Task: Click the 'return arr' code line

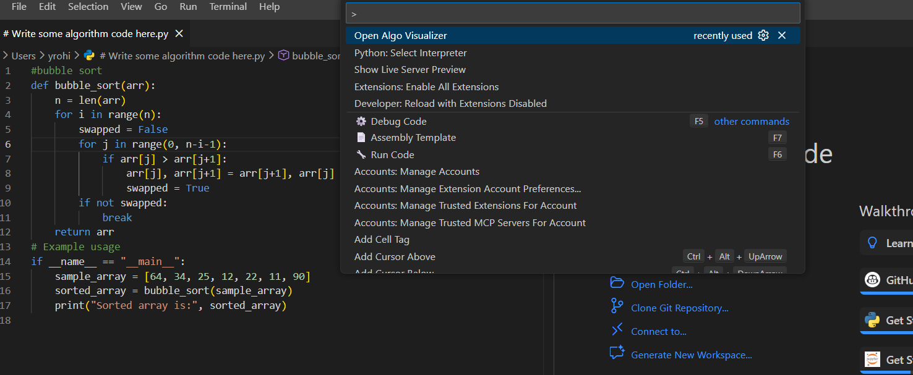Action: tap(84, 232)
